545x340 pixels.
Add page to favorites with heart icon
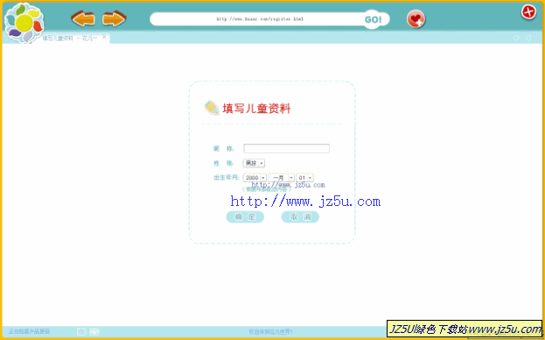416,18
